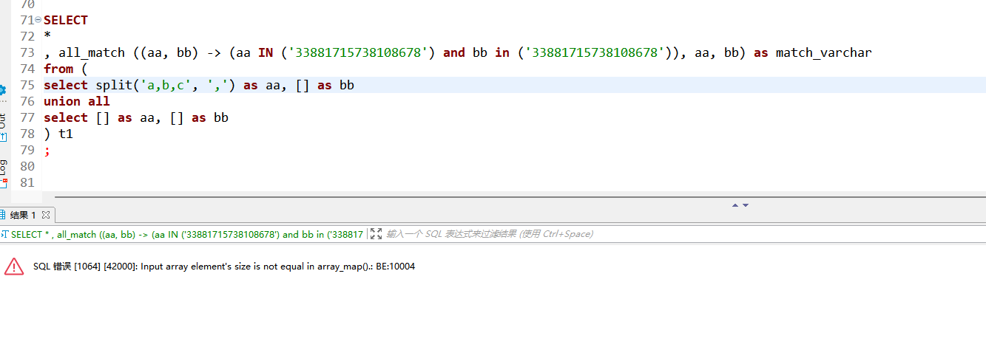Click the expand filter panel icon
Screen dimensions: 986x347
coord(376,234)
